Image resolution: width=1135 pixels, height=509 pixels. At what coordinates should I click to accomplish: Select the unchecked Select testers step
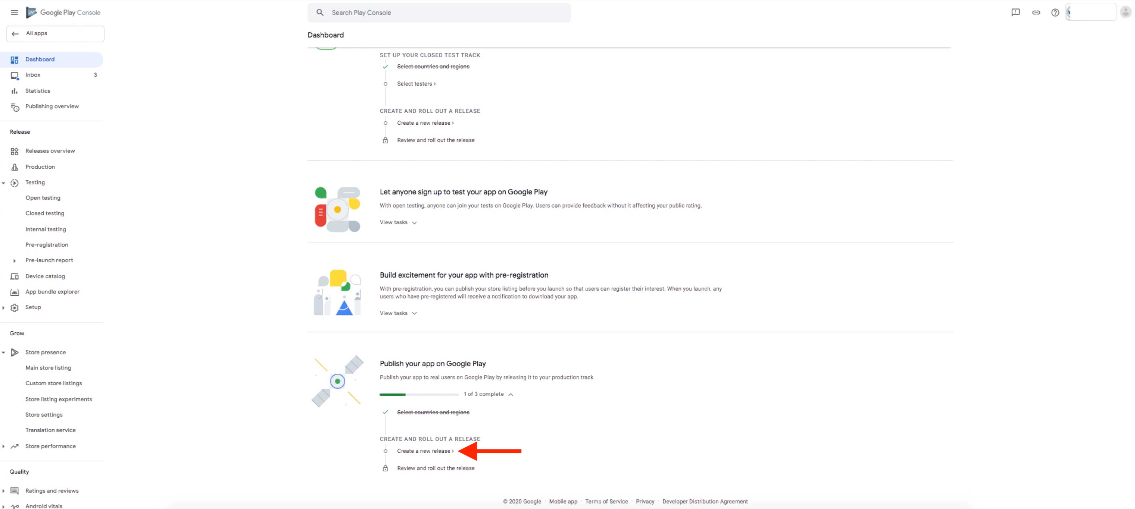click(x=416, y=84)
